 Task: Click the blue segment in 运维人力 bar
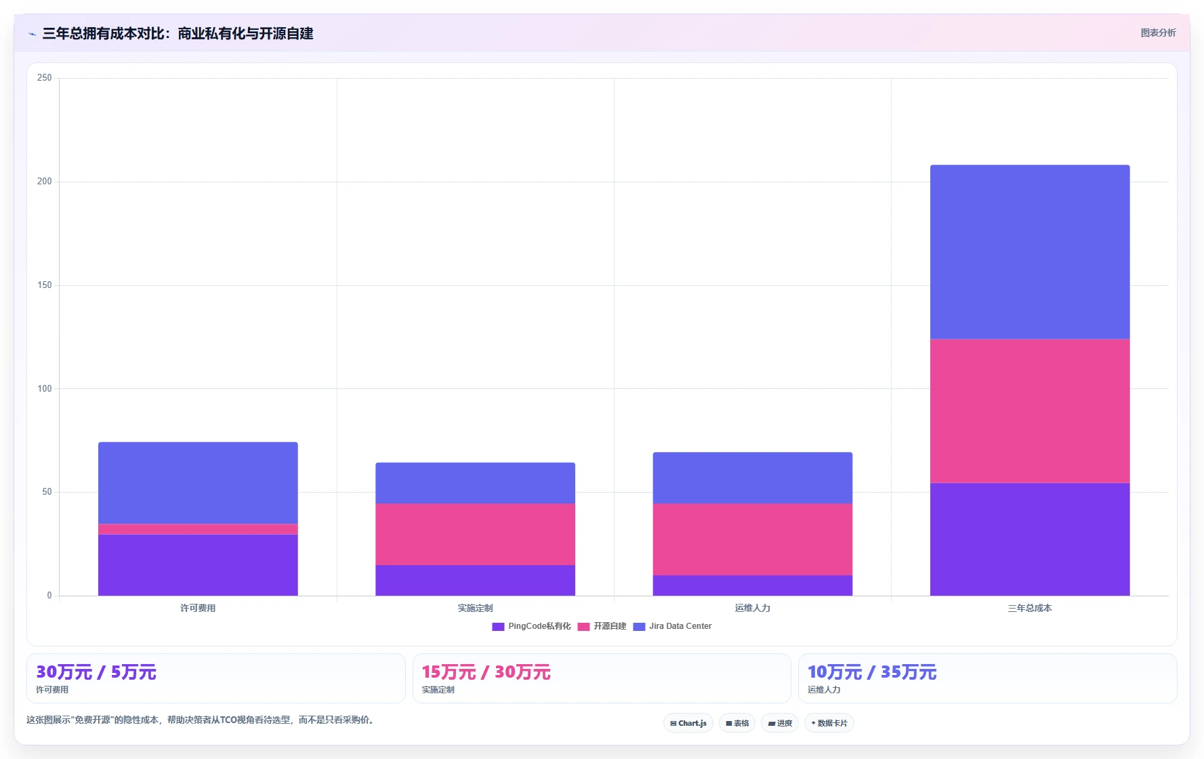coord(753,478)
